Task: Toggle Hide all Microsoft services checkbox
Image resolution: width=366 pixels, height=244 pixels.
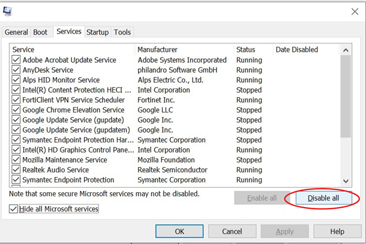Action: (13, 209)
